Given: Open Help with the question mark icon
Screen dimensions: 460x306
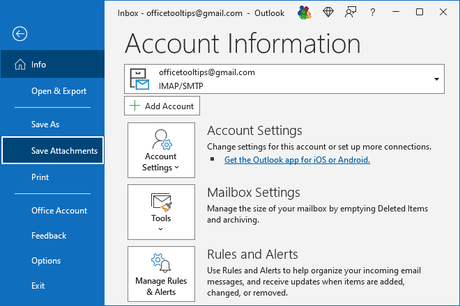Looking at the screenshot, I should [373, 12].
